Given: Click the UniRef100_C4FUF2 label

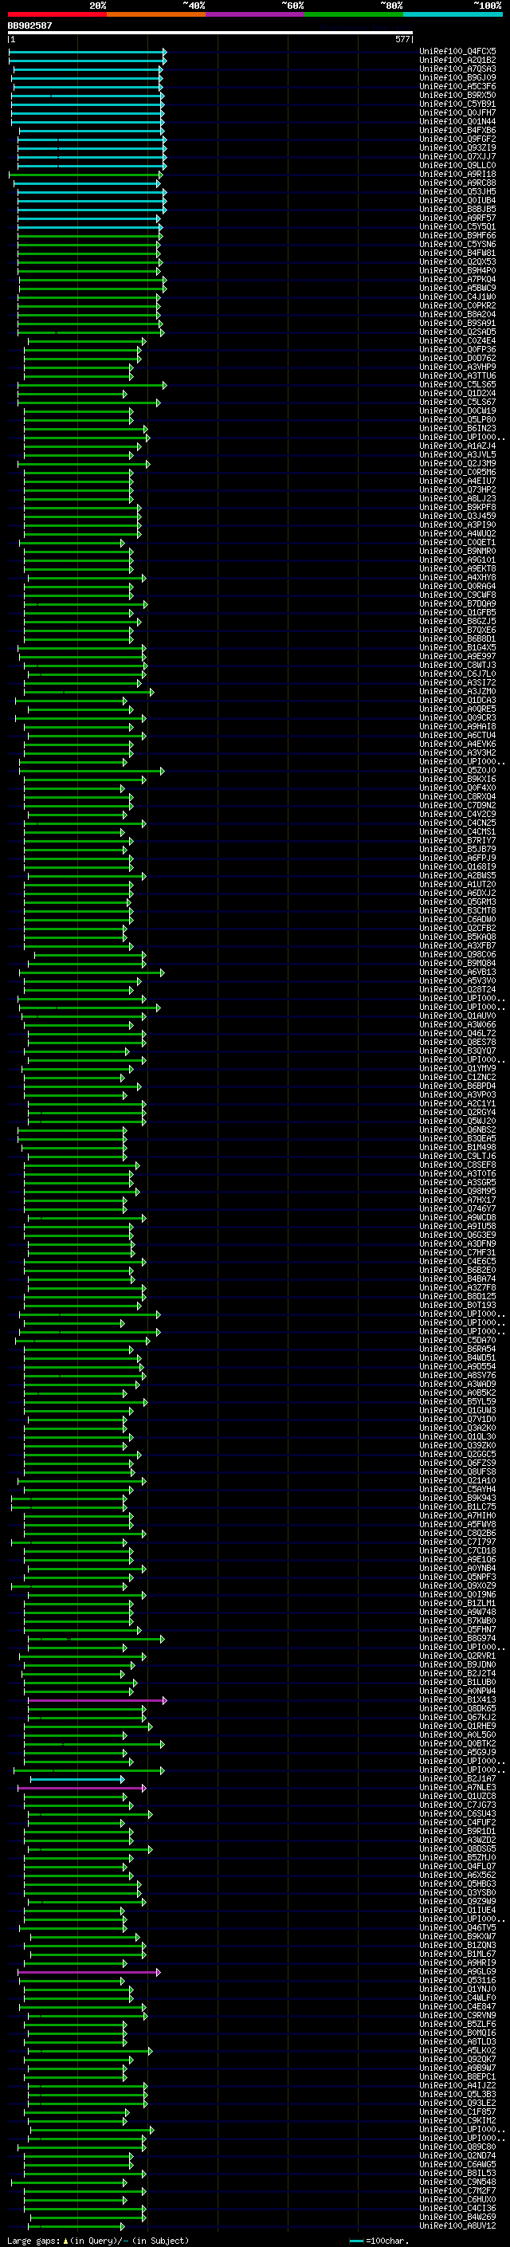Looking at the screenshot, I should (457, 1823).
